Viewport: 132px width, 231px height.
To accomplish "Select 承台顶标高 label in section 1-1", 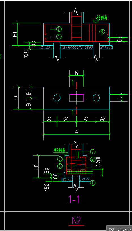I will point(59,150).
